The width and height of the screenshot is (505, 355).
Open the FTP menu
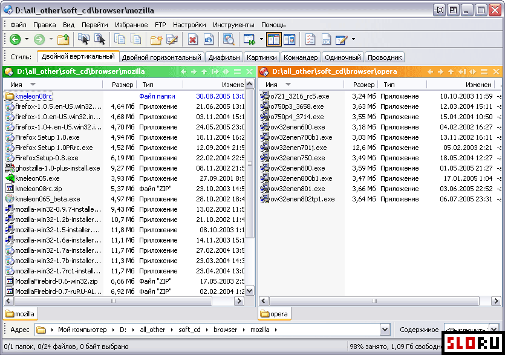160,25
